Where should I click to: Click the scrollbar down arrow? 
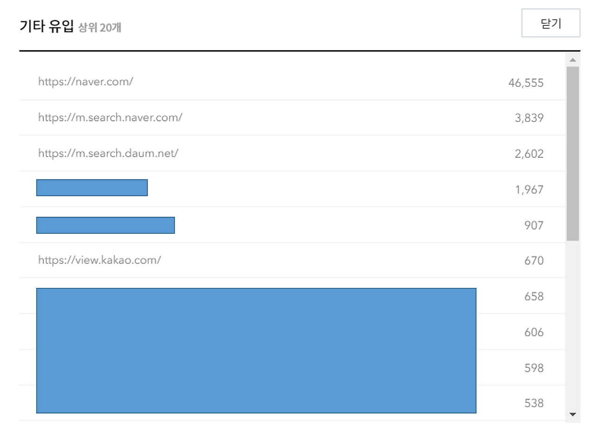pyautogui.click(x=573, y=415)
